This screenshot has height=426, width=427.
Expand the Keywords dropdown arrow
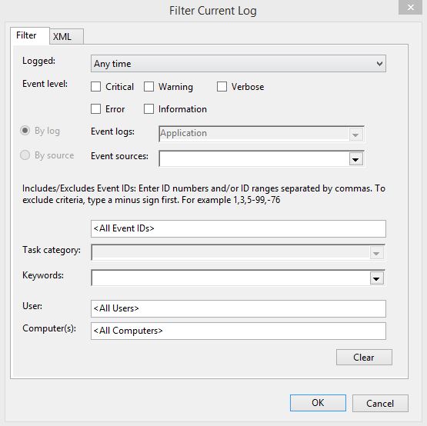coord(377,278)
